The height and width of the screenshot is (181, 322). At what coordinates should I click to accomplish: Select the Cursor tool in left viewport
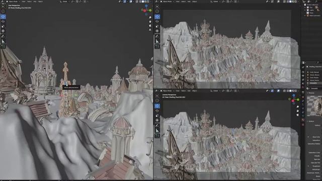[3, 11]
